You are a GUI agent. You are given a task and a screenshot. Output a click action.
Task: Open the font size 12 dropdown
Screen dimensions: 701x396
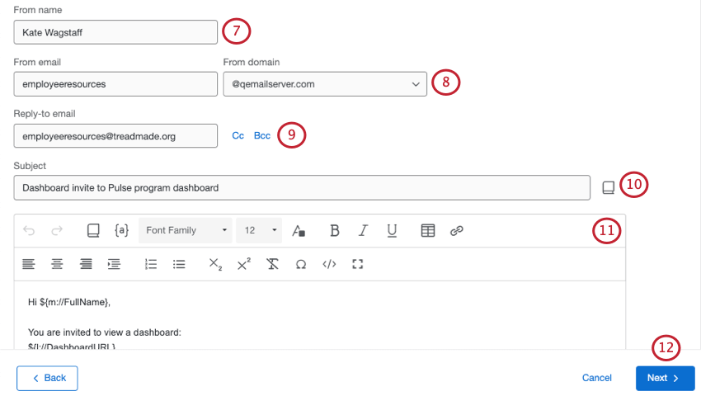coord(259,230)
